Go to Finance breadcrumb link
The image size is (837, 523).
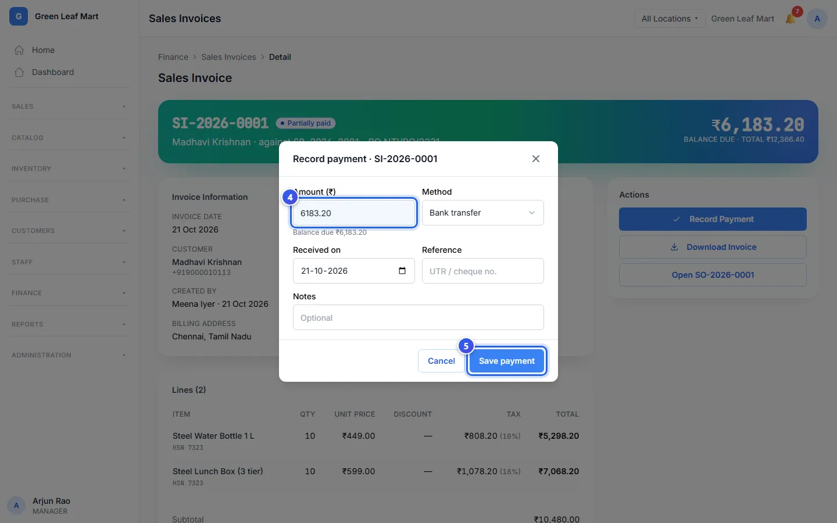pyautogui.click(x=173, y=57)
